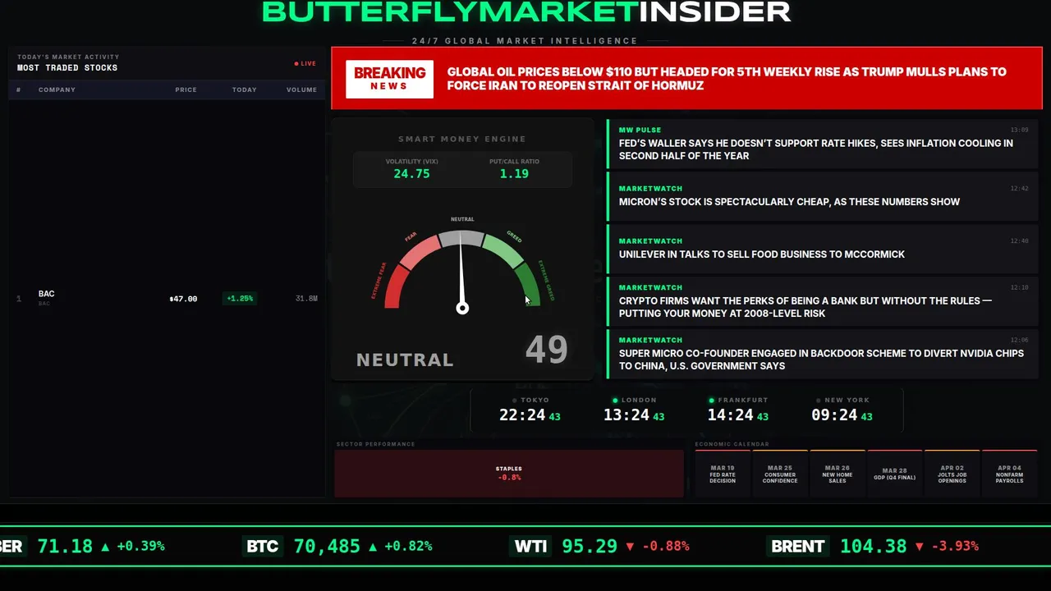1051x591 pixels.
Task: Open the oil prices breaking headline
Action: pos(727,79)
